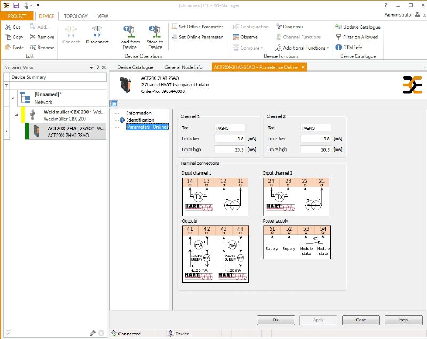Image resolution: width=427 pixels, height=339 pixels.
Task: Click Set Online Parameter
Action: tap(197, 37)
